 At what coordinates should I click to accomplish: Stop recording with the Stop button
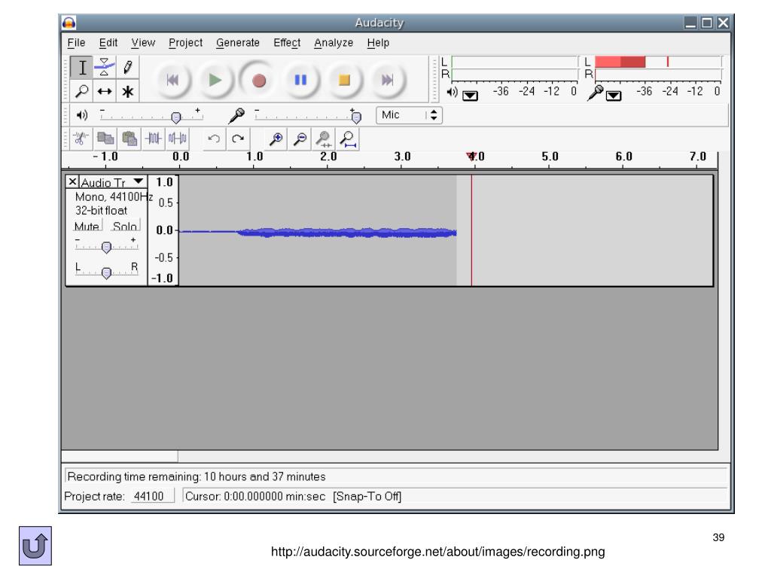[344, 80]
